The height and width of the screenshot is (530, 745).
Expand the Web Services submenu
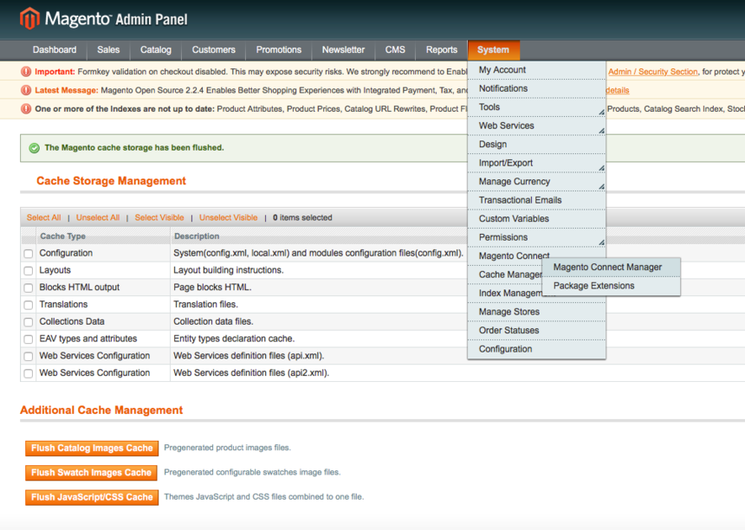point(506,126)
